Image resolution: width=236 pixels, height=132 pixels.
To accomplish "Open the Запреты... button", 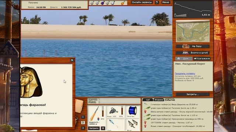I will tap(192, 94).
